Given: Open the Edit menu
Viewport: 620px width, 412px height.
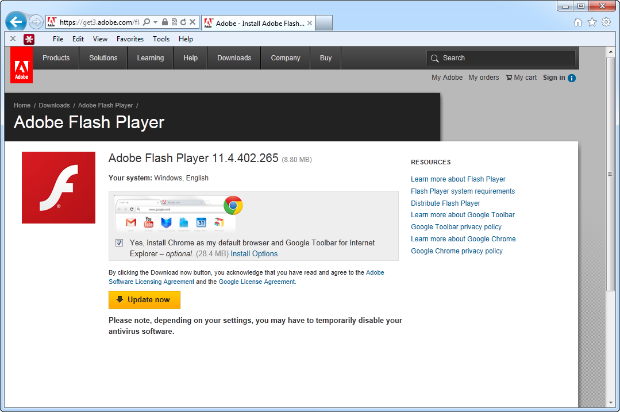Looking at the screenshot, I should [x=78, y=39].
